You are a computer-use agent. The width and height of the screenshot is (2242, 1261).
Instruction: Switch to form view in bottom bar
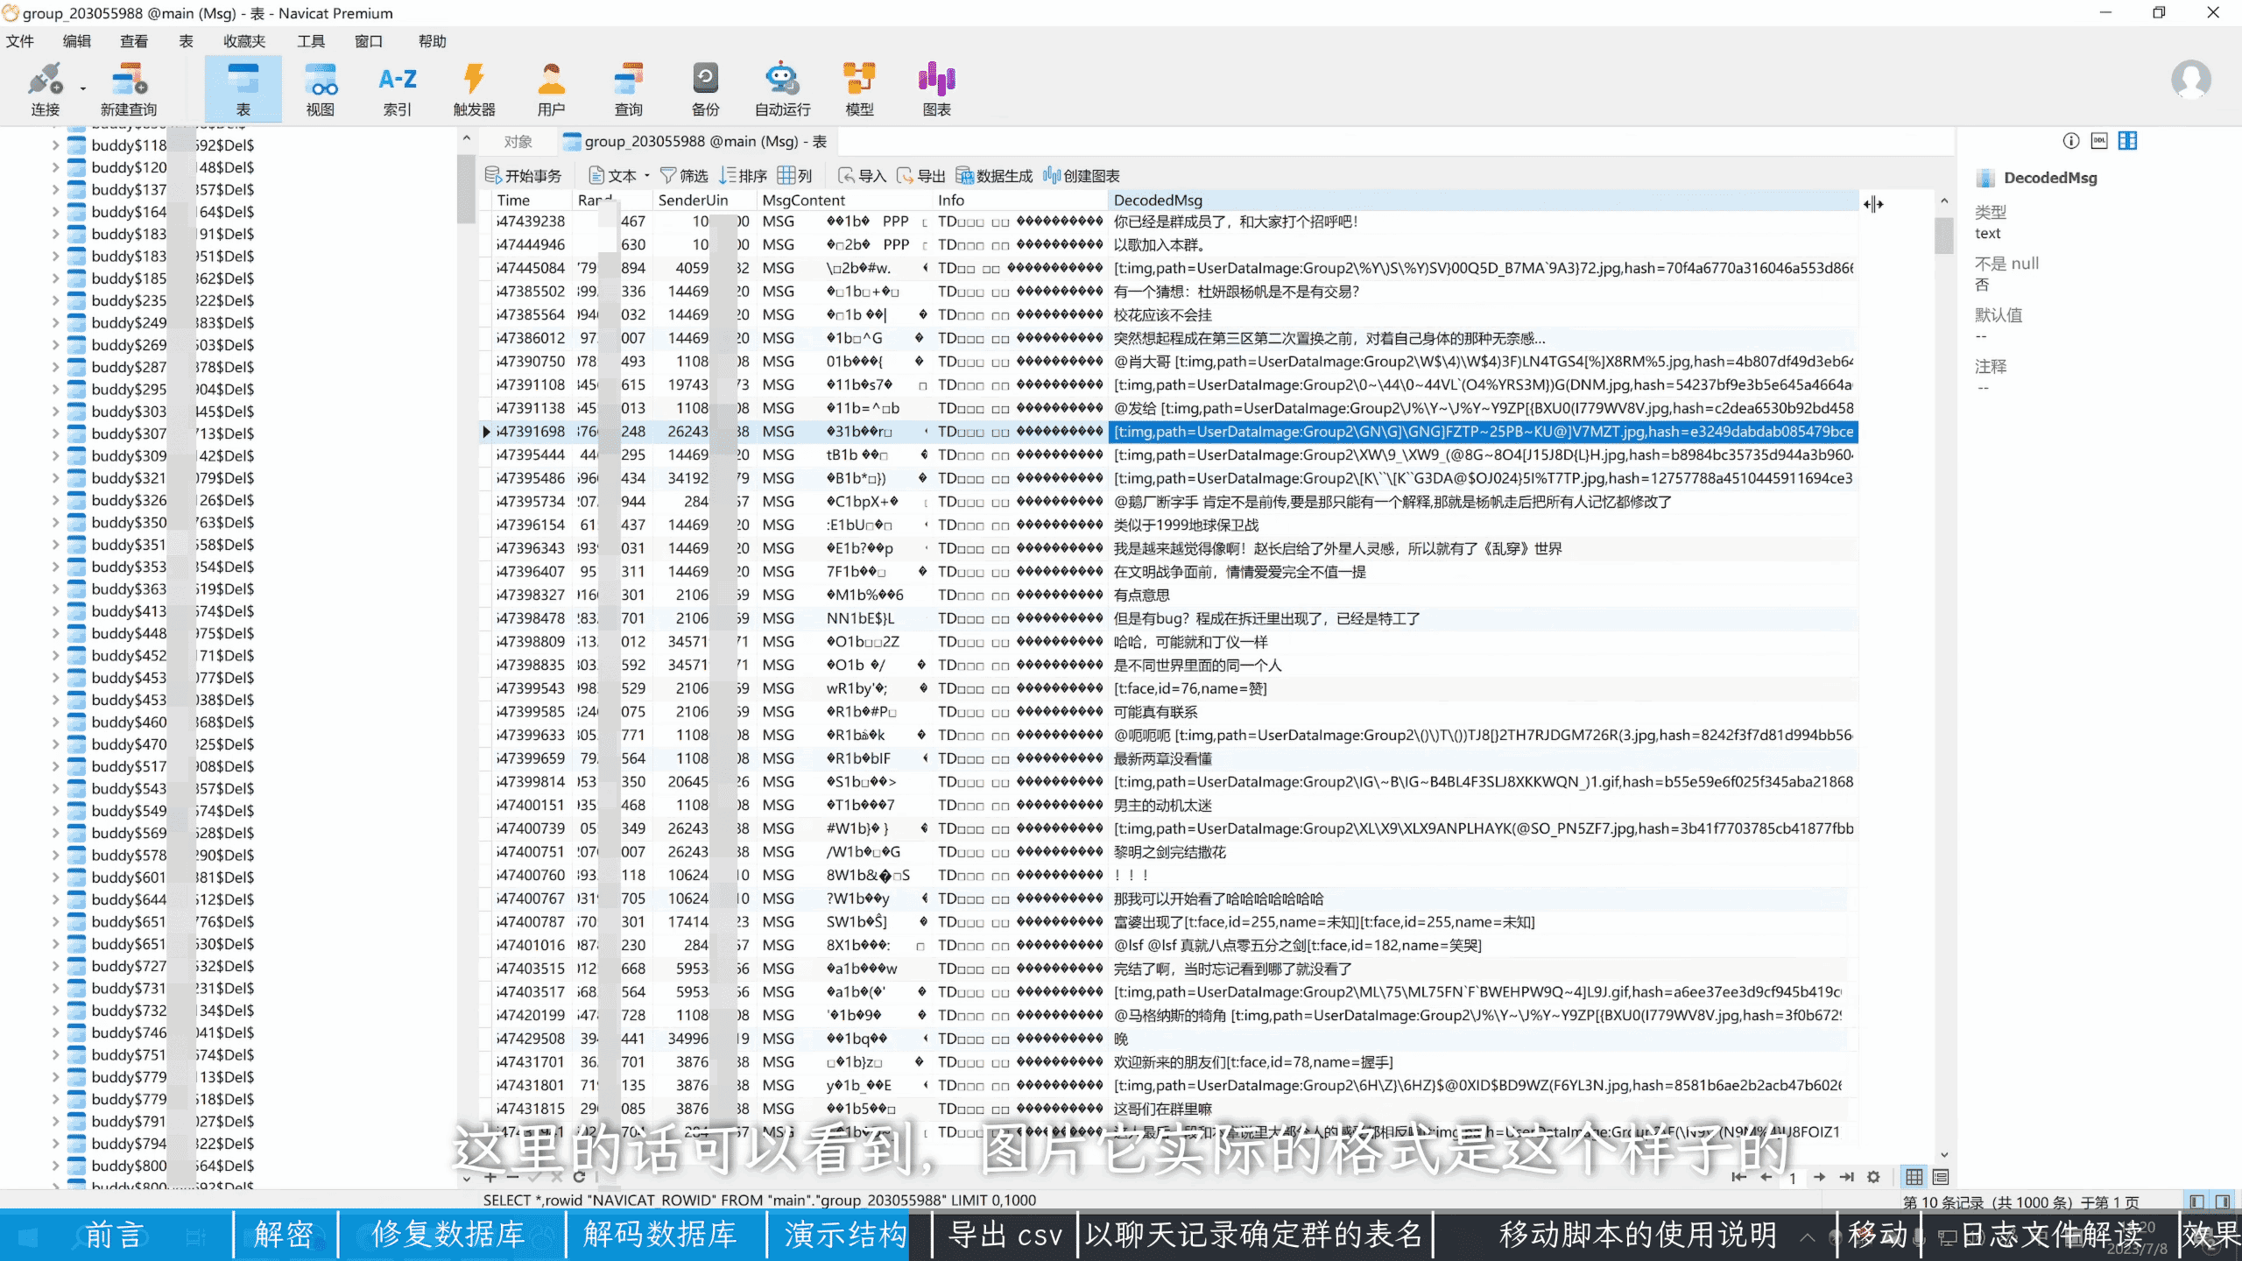[1941, 1177]
